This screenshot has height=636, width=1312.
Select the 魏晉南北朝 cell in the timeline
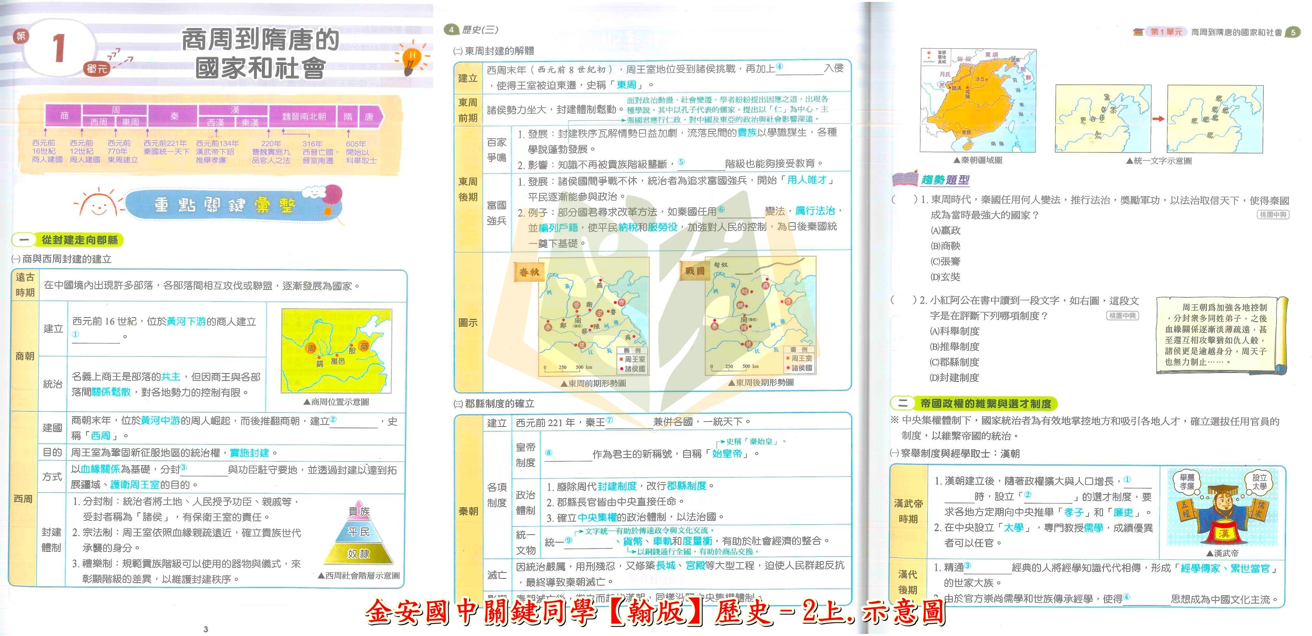click(304, 117)
